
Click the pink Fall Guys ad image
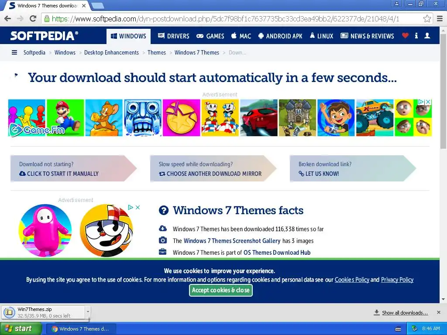[x=45, y=230]
